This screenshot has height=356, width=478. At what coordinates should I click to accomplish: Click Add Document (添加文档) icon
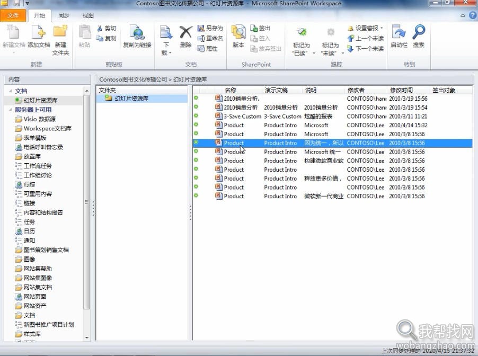click(39, 32)
